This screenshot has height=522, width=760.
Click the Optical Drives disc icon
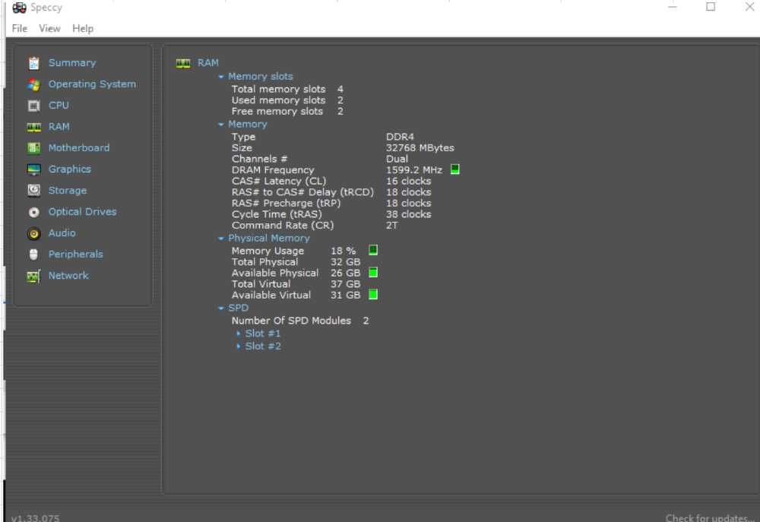click(33, 212)
